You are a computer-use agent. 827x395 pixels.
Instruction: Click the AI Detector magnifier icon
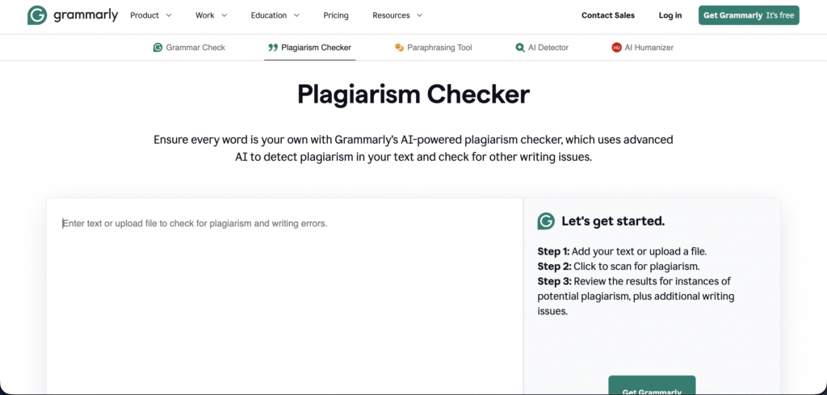pos(520,48)
